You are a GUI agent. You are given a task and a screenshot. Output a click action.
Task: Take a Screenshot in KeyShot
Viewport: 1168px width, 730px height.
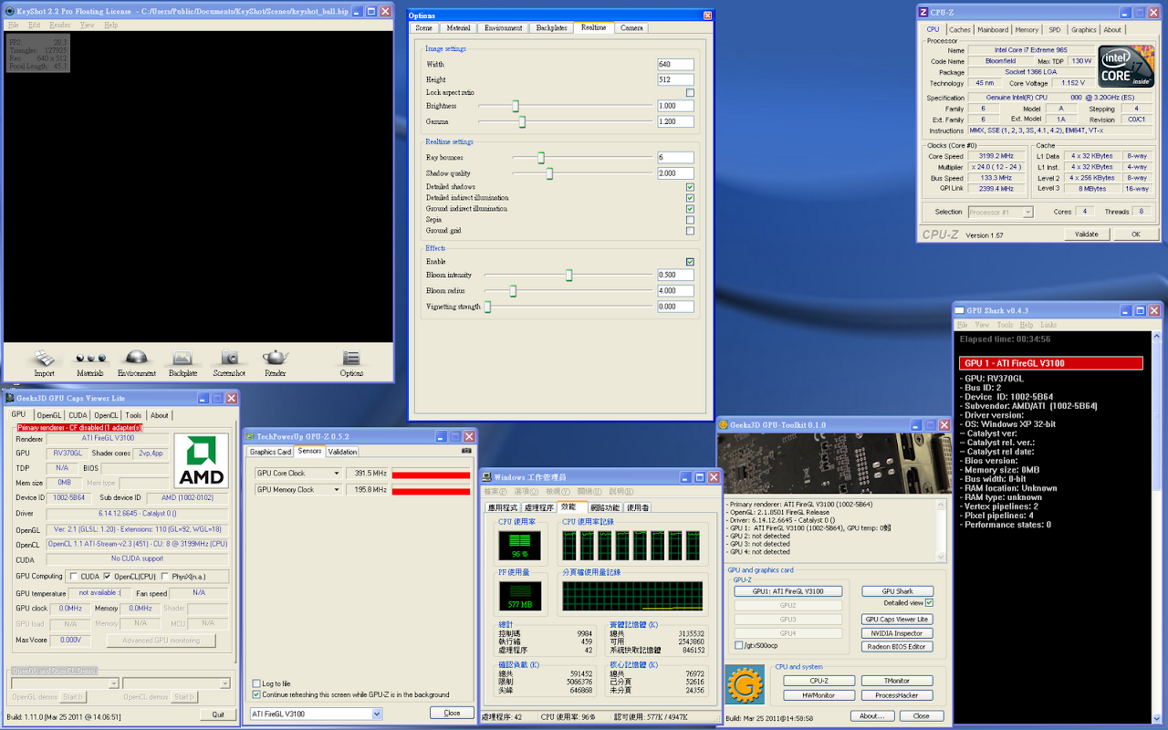coord(229,362)
